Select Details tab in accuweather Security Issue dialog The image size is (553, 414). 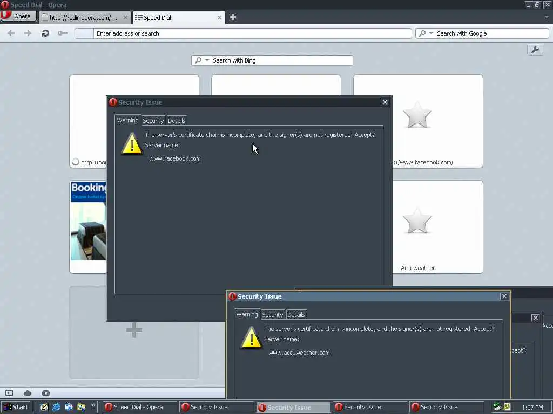(296, 315)
